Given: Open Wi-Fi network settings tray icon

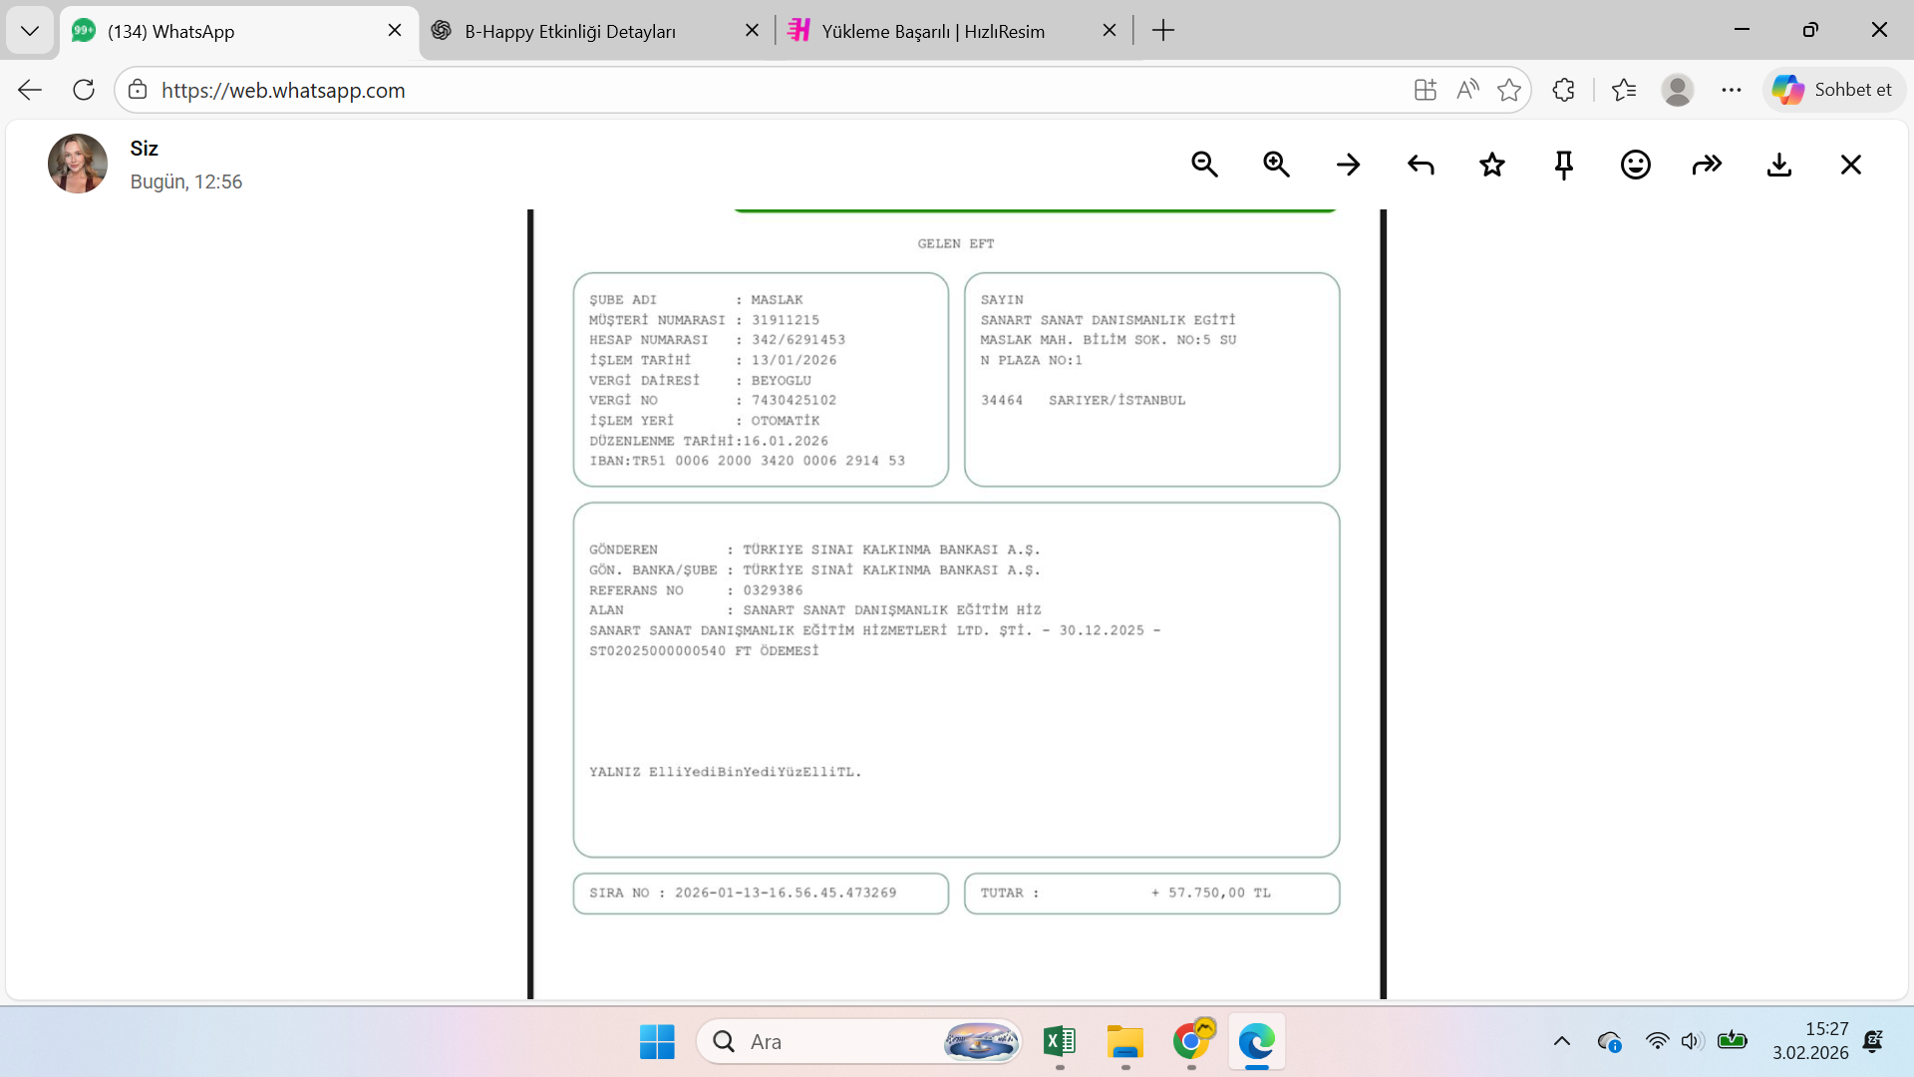Looking at the screenshot, I should (1657, 1042).
